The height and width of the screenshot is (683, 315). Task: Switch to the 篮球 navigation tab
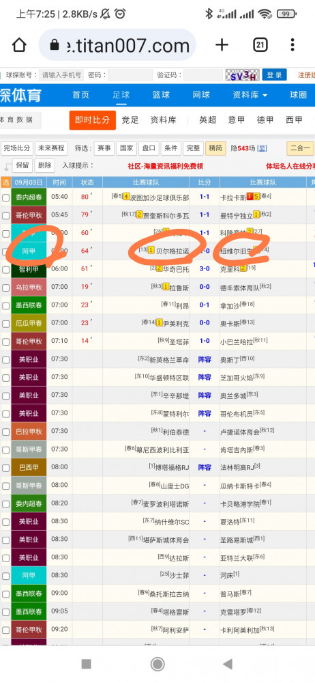161,95
